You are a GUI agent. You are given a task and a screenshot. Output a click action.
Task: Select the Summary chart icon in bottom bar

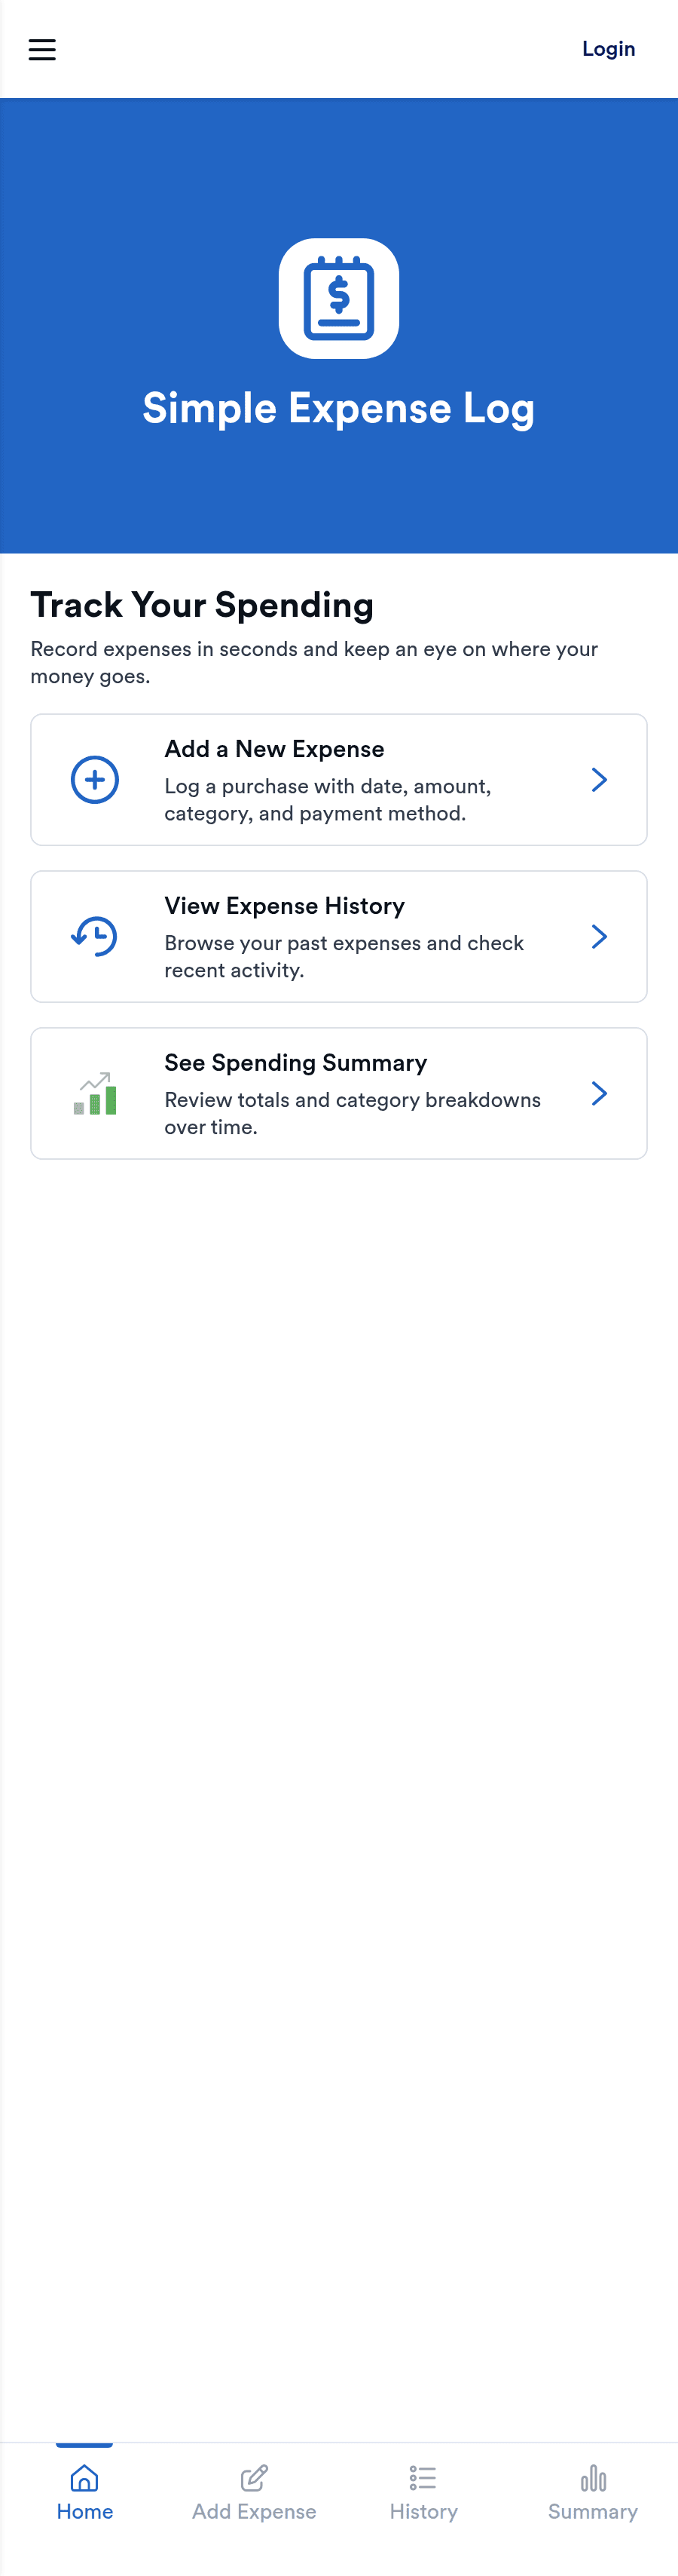click(x=593, y=2478)
